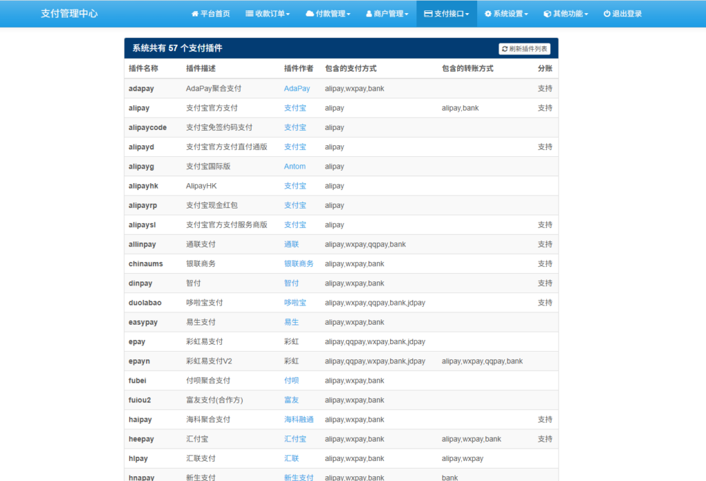
Task: Expand the 系统设置 dropdown caret
Action: point(527,14)
